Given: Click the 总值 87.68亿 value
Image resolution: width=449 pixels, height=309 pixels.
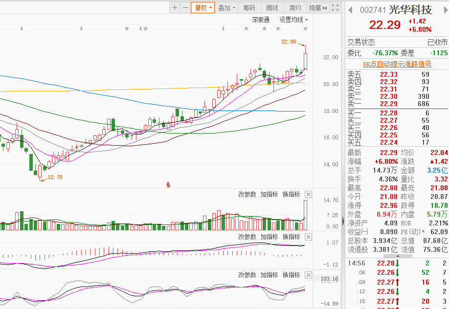Looking at the screenshot, I should (x=435, y=241).
